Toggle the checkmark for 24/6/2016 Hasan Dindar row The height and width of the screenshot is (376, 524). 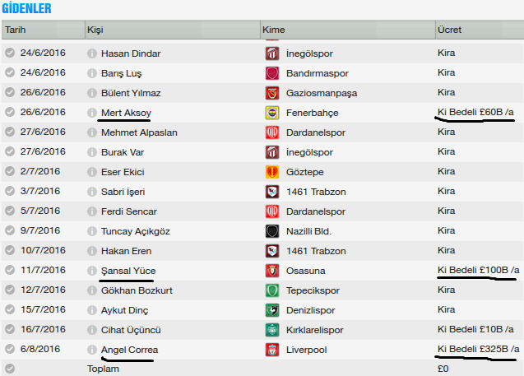click(x=10, y=53)
